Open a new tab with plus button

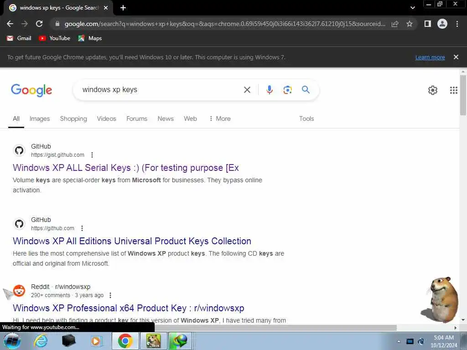tap(123, 8)
